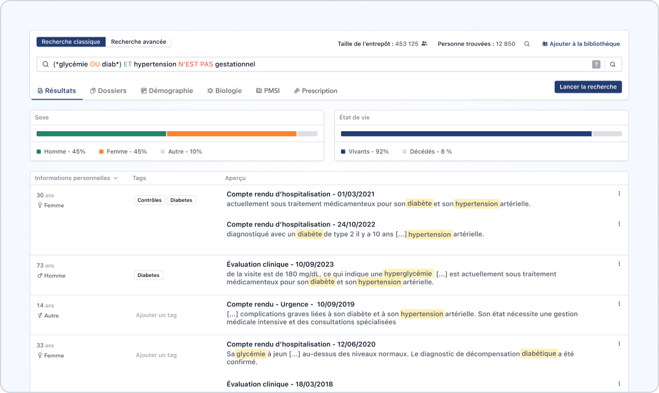
Task: Click the help question mark icon in search bar
Action: click(596, 64)
